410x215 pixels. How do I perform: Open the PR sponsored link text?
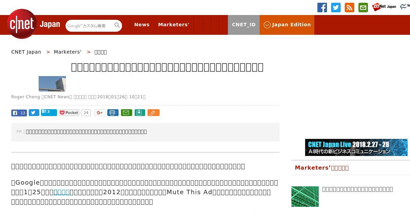pos(86,132)
